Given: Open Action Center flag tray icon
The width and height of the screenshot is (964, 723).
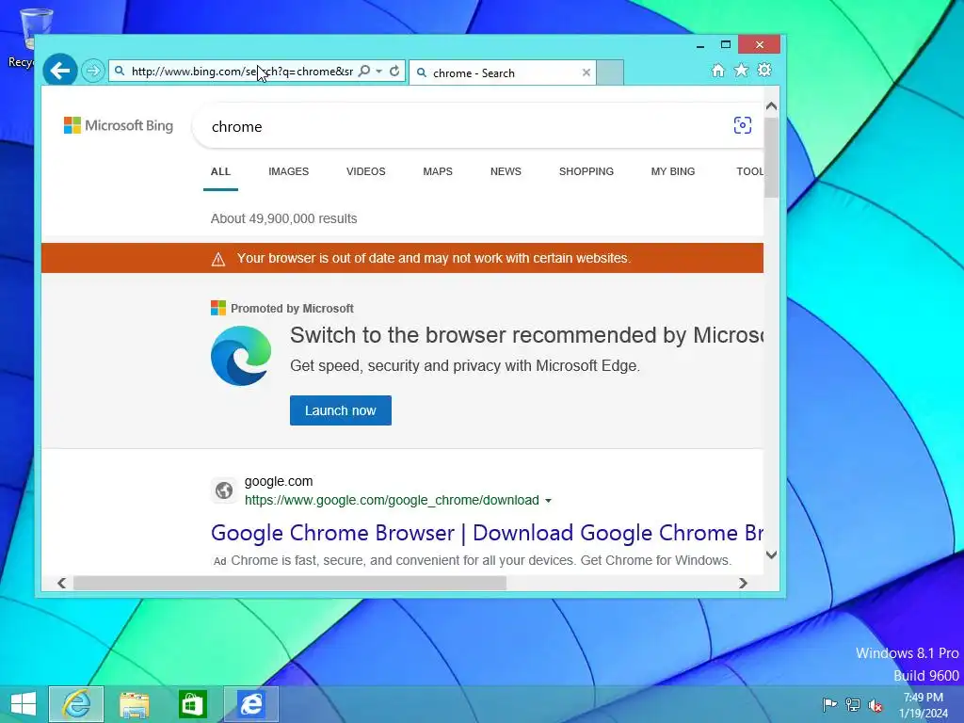Looking at the screenshot, I should click(829, 704).
